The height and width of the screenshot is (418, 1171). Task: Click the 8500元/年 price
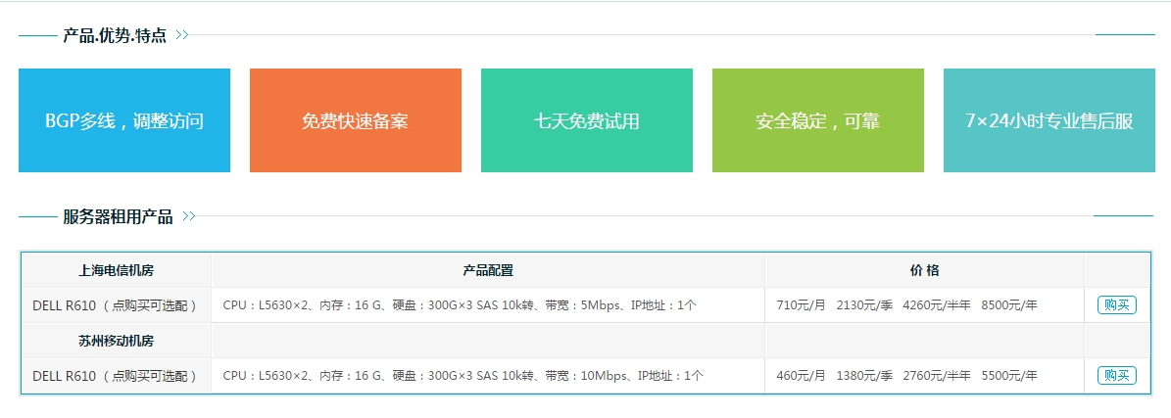[1009, 305]
